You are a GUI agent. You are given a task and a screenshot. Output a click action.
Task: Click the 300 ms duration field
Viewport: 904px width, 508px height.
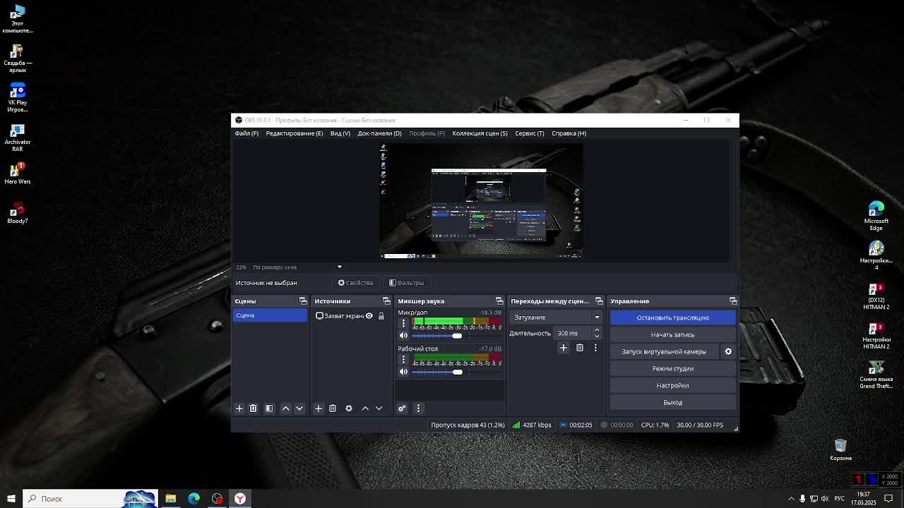point(573,333)
